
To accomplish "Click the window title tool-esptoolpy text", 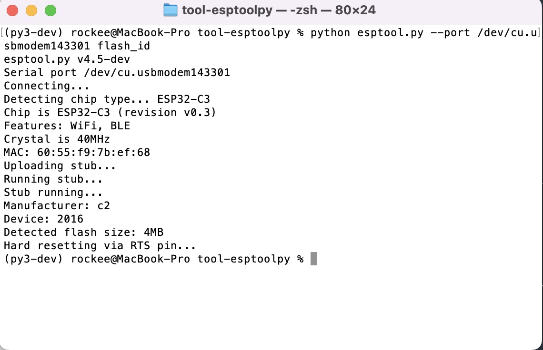I will 227,10.
